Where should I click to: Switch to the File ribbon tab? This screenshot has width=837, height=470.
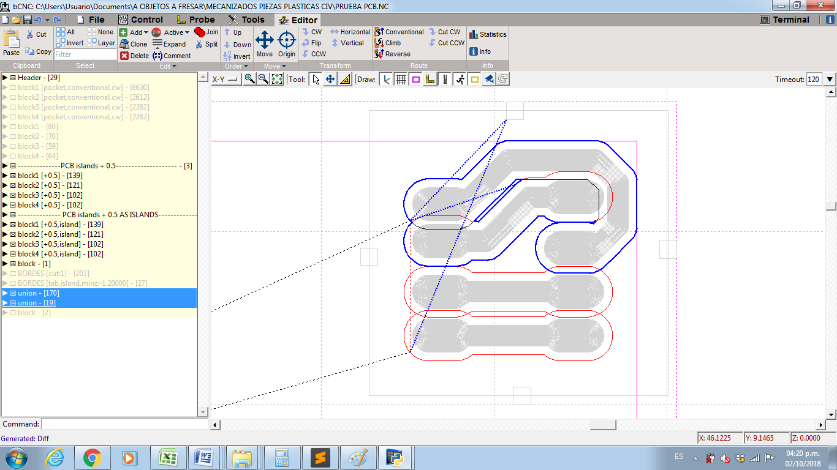[90, 20]
